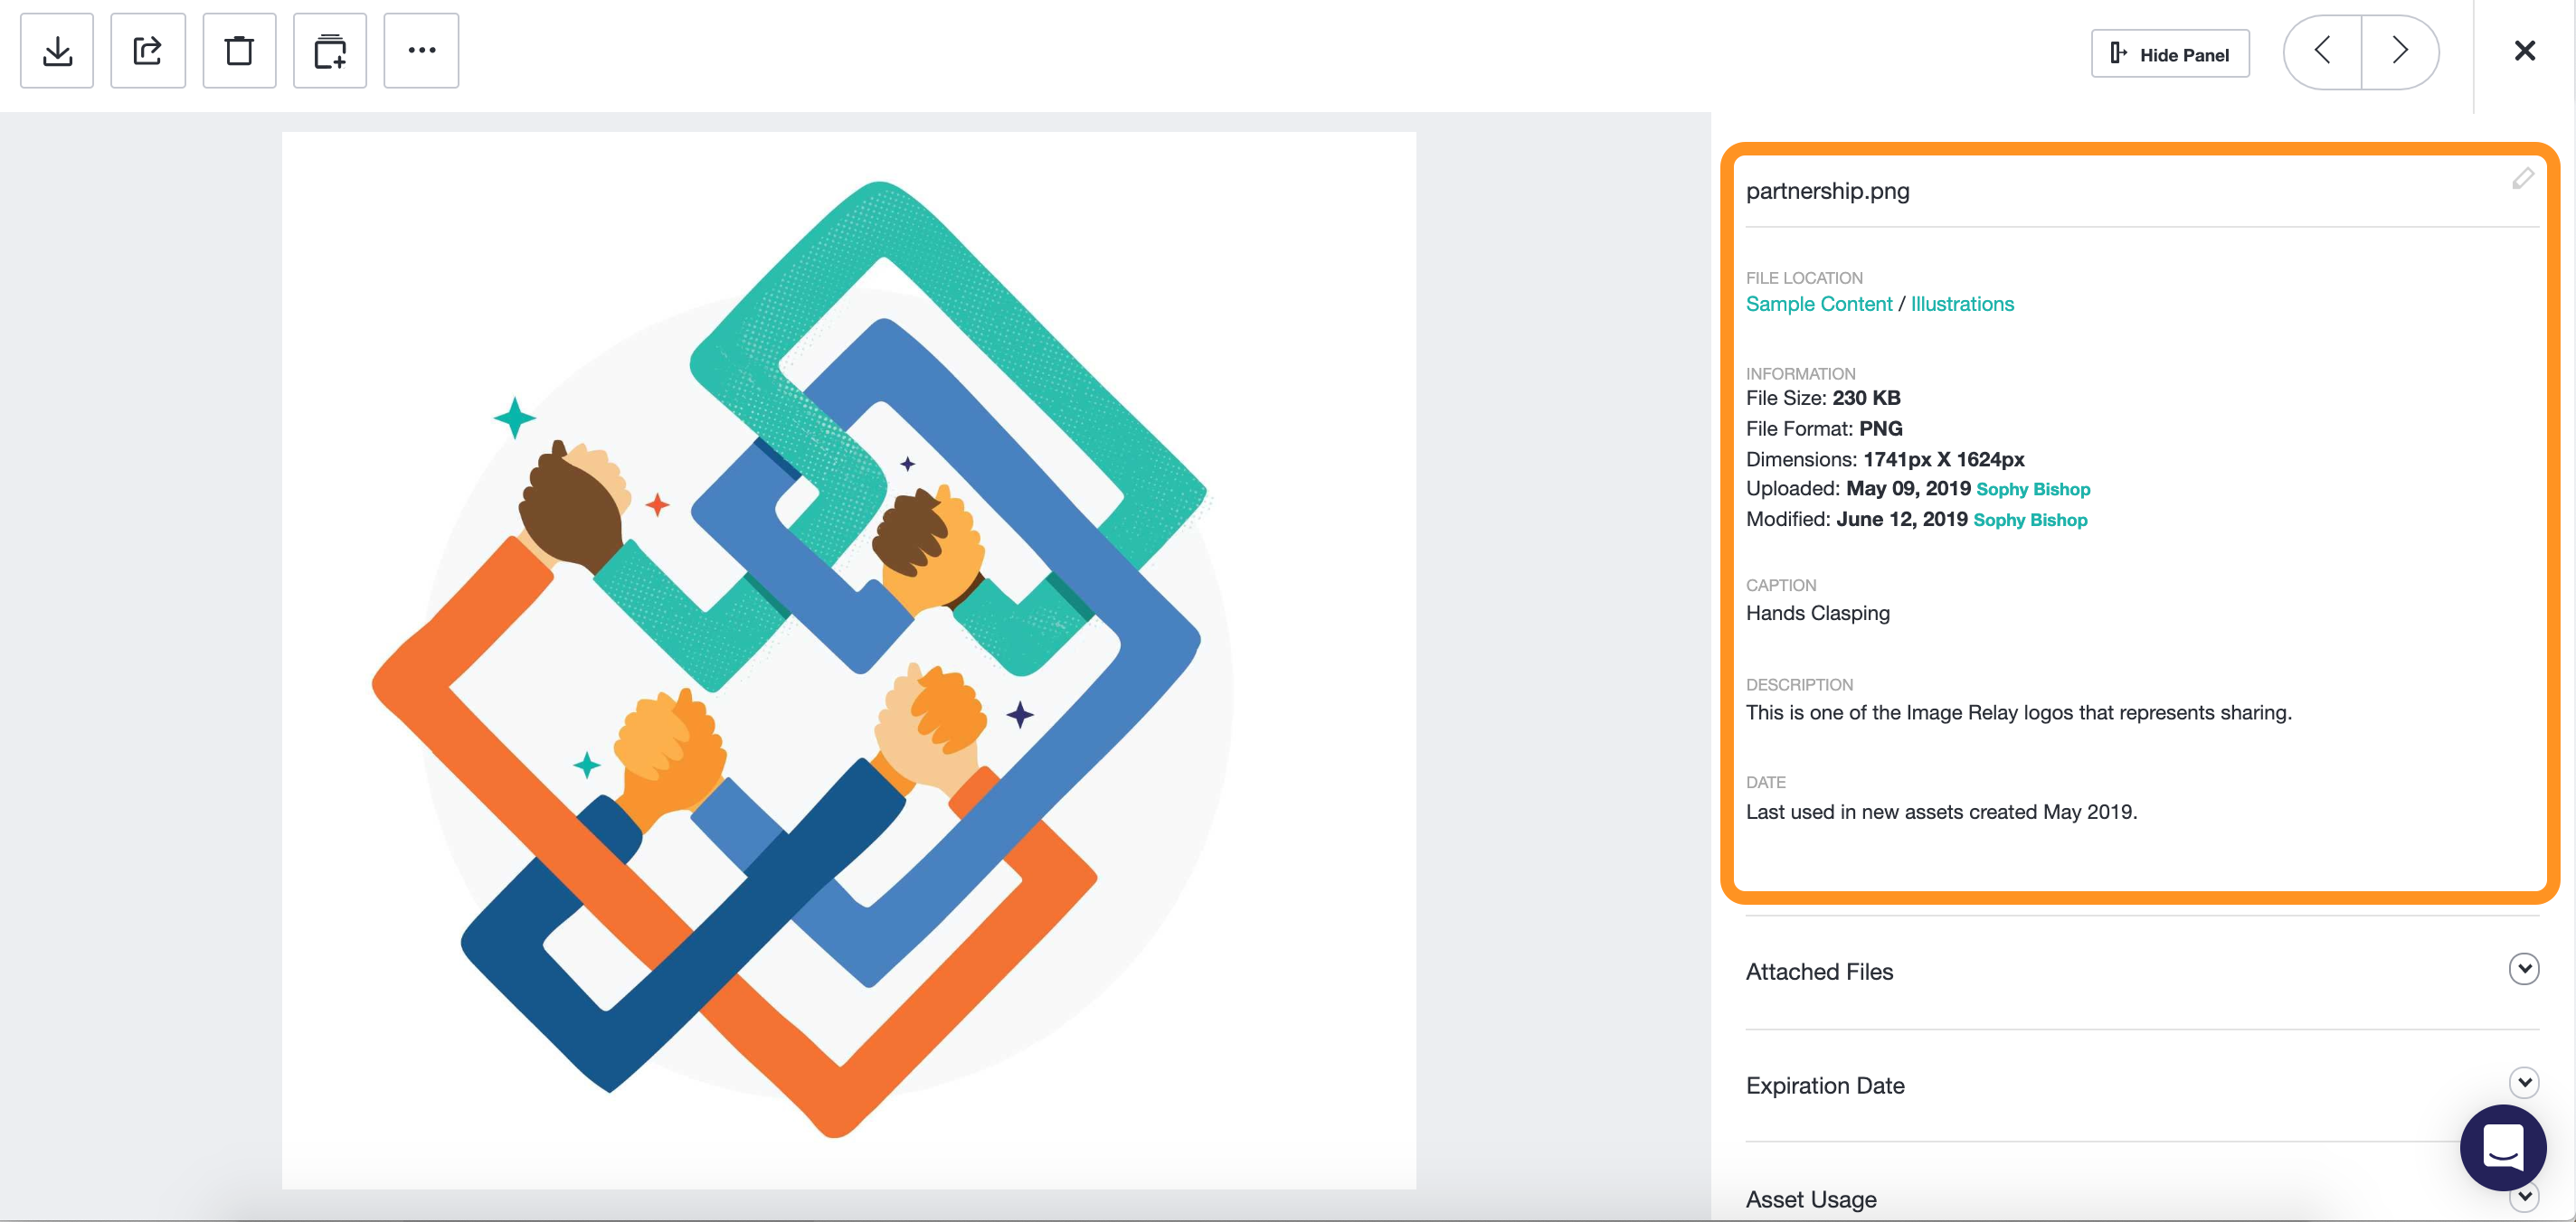Viewport: 2576px width, 1222px height.
Task: Click the download icon in toolbar
Action: pyautogui.click(x=57, y=50)
